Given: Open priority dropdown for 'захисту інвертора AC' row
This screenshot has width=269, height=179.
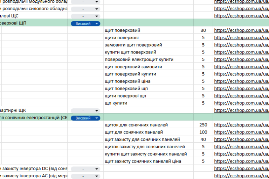Looking at the screenshot, I should (85, 176).
